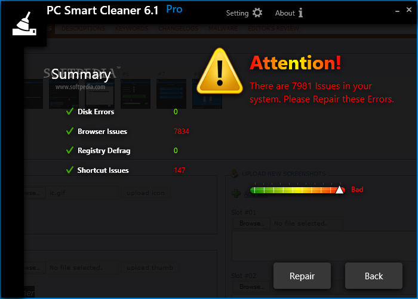The image size is (418, 299).
Task: Click the Summary heading
Action: pos(81,75)
